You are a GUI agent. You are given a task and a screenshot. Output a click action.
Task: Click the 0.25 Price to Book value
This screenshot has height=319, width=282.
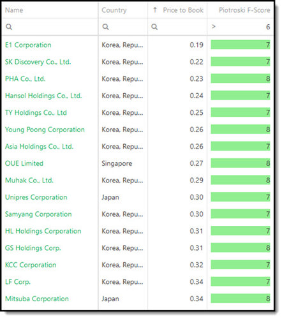pos(197,112)
